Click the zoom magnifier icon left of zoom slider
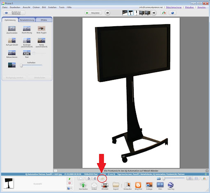 tap(159, 178)
